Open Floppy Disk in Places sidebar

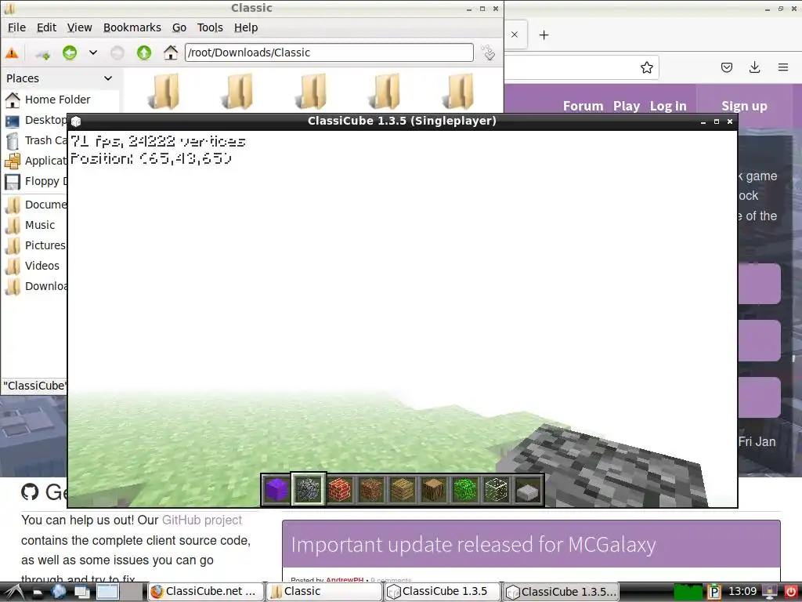36,181
